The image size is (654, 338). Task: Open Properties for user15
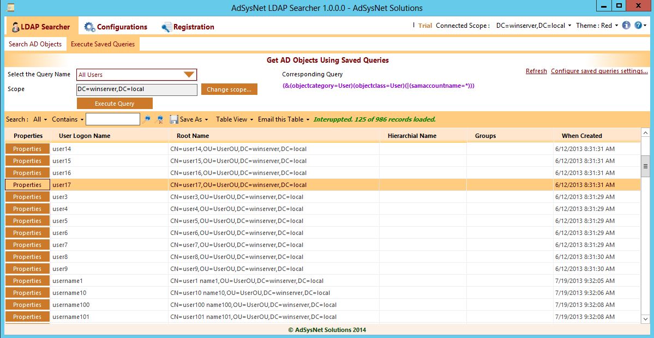coord(27,161)
